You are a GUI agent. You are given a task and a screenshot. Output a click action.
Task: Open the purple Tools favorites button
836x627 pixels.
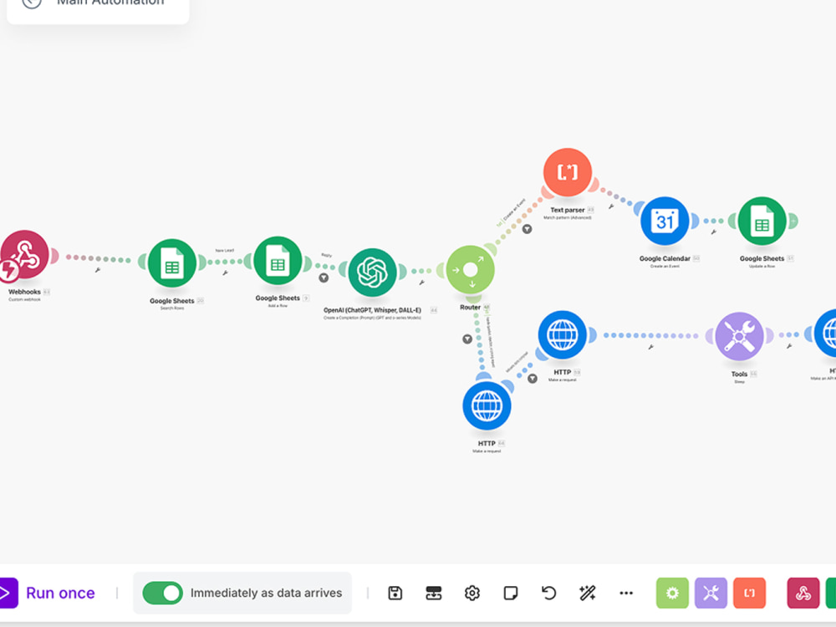point(711,593)
